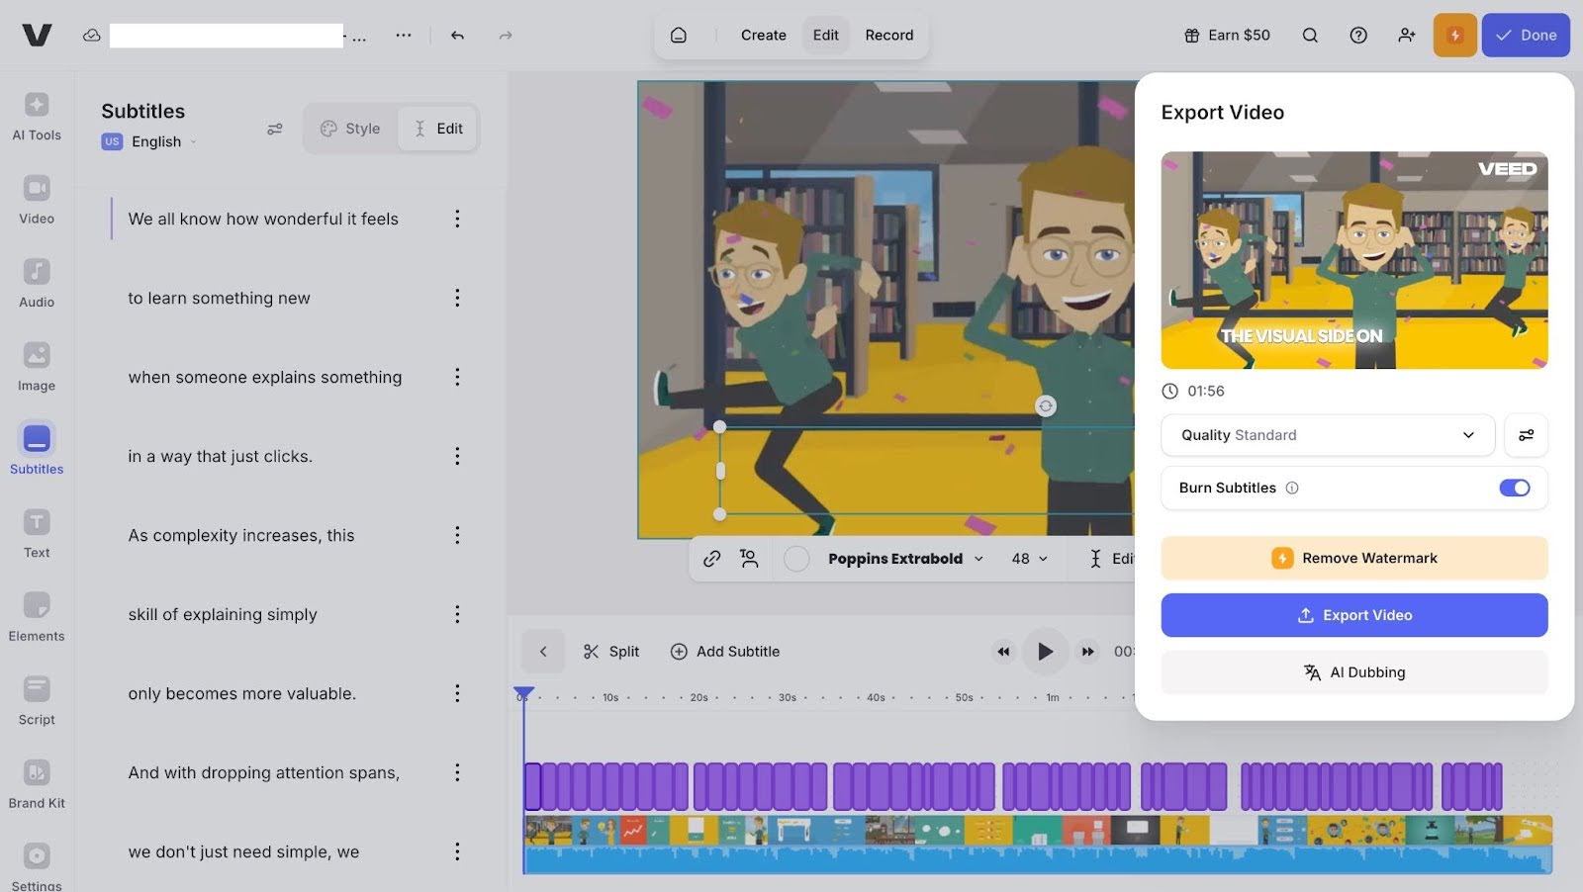The width and height of the screenshot is (1583, 892).
Task: Click the Remove Watermark button
Action: [x=1353, y=558]
